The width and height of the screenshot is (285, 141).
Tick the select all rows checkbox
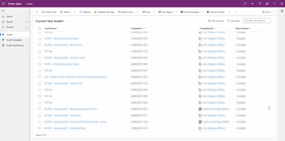tap(40, 28)
